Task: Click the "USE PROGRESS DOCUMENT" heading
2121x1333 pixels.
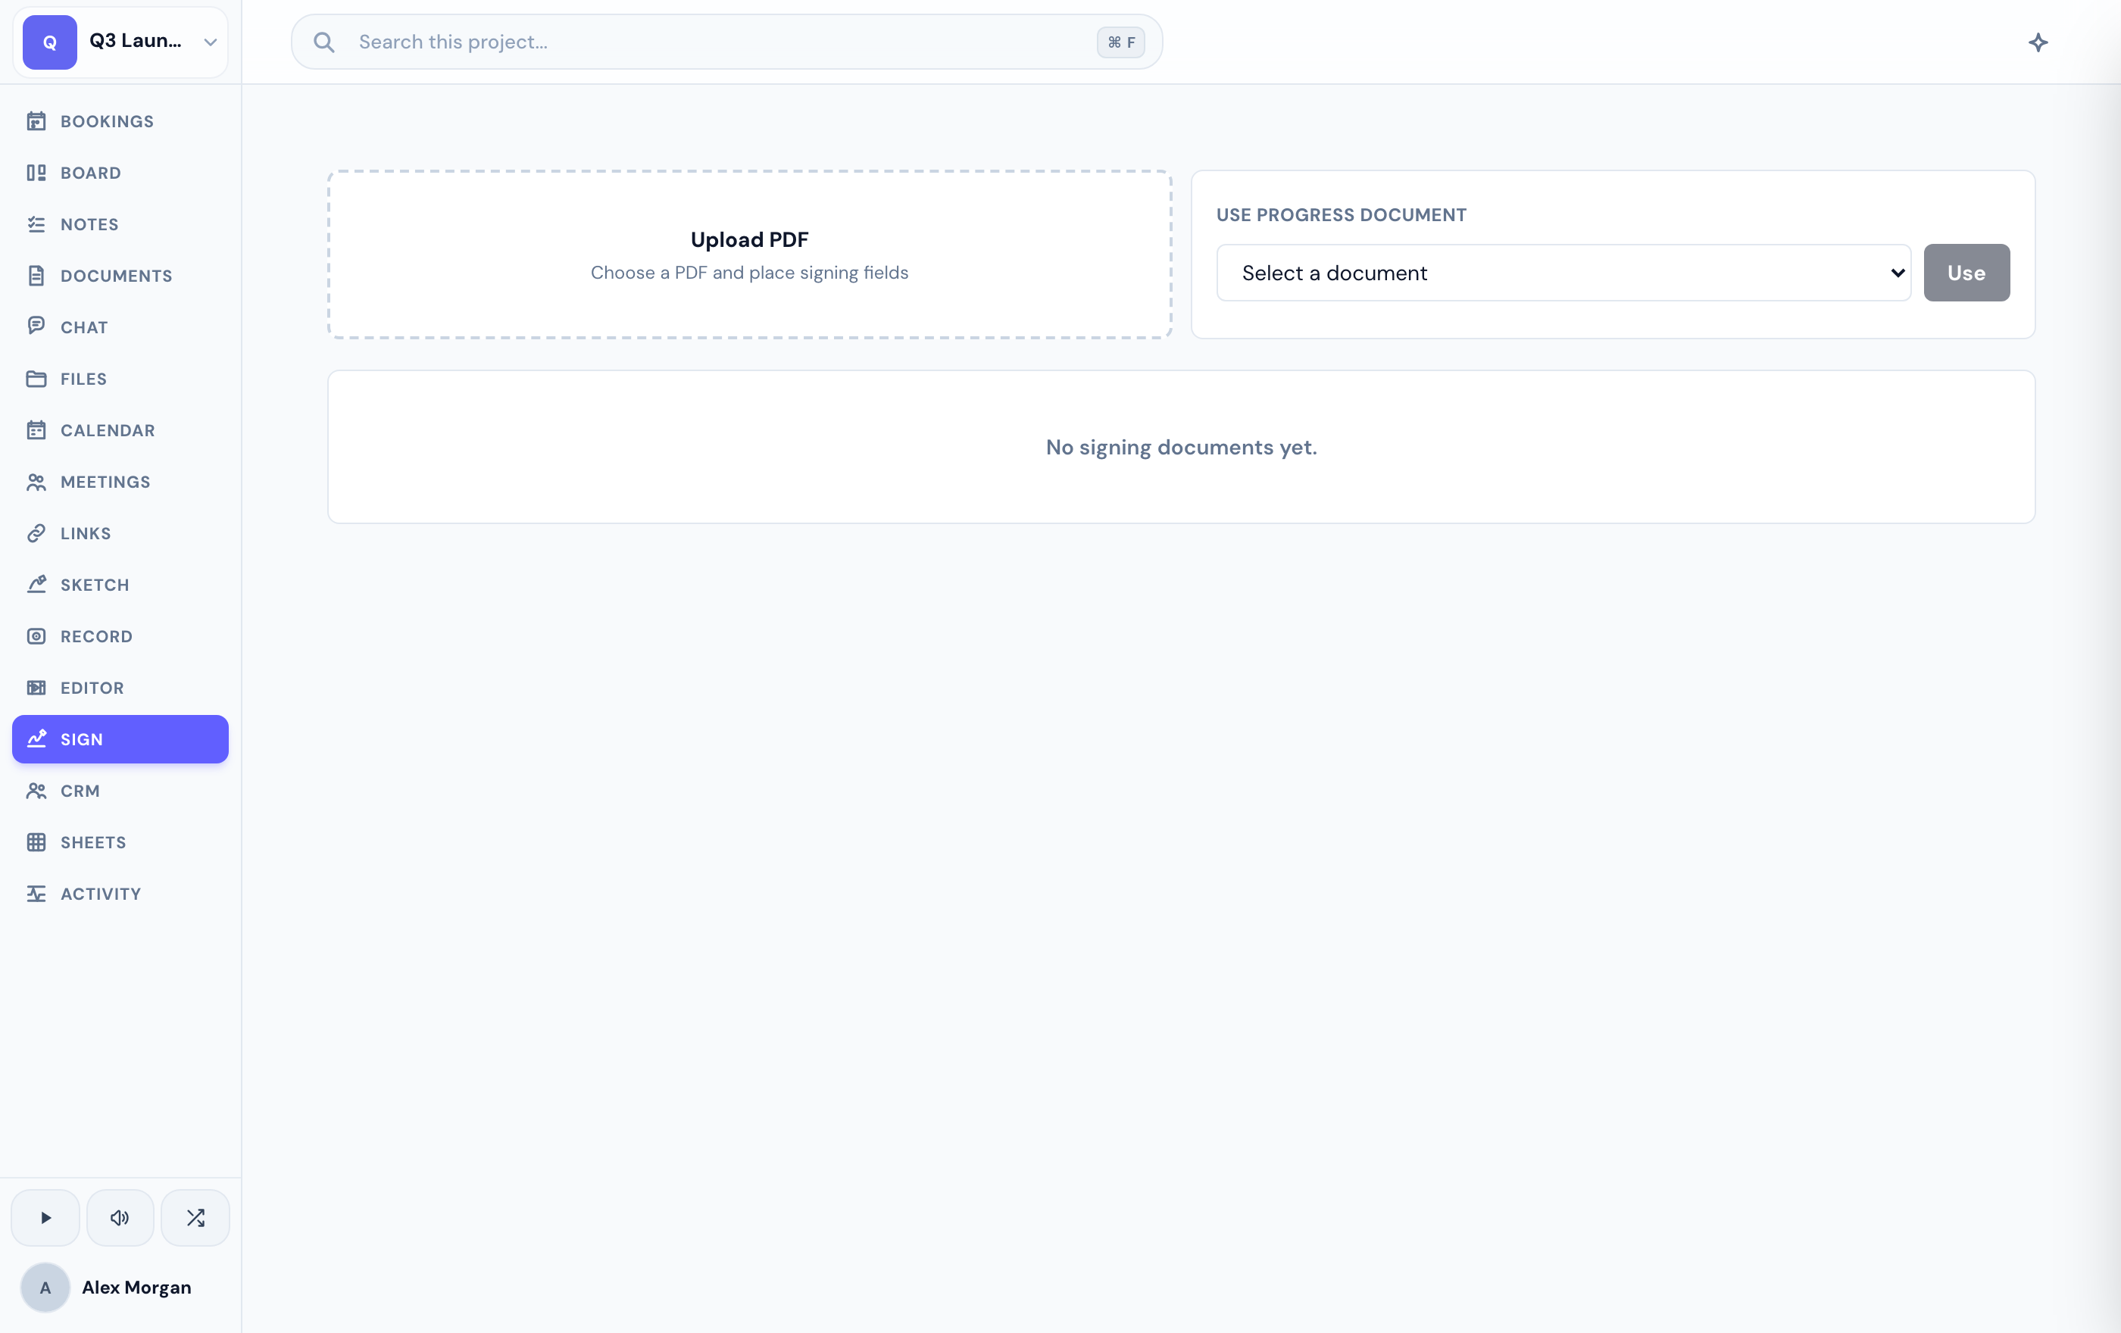Action: pos(1342,215)
